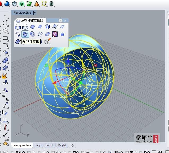Select the scale tool in sidebar
The image size is (169, 153).
tap(5, 105)
